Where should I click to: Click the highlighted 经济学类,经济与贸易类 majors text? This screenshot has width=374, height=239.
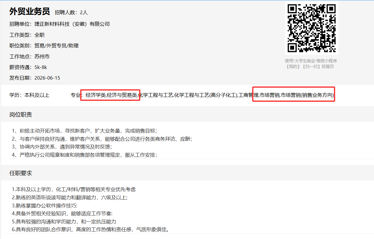coord(111,95)
